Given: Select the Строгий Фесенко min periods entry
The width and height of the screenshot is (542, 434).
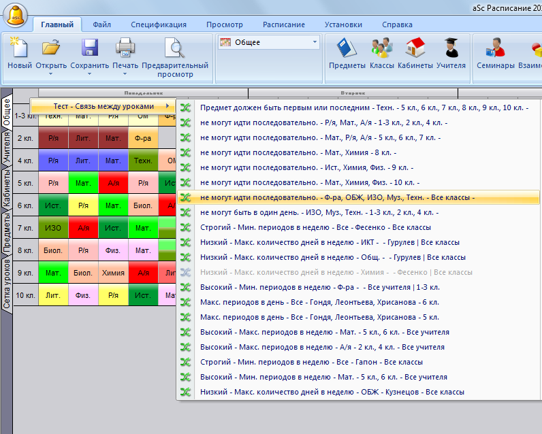Looking at the screenshot, I should [315, 227].
